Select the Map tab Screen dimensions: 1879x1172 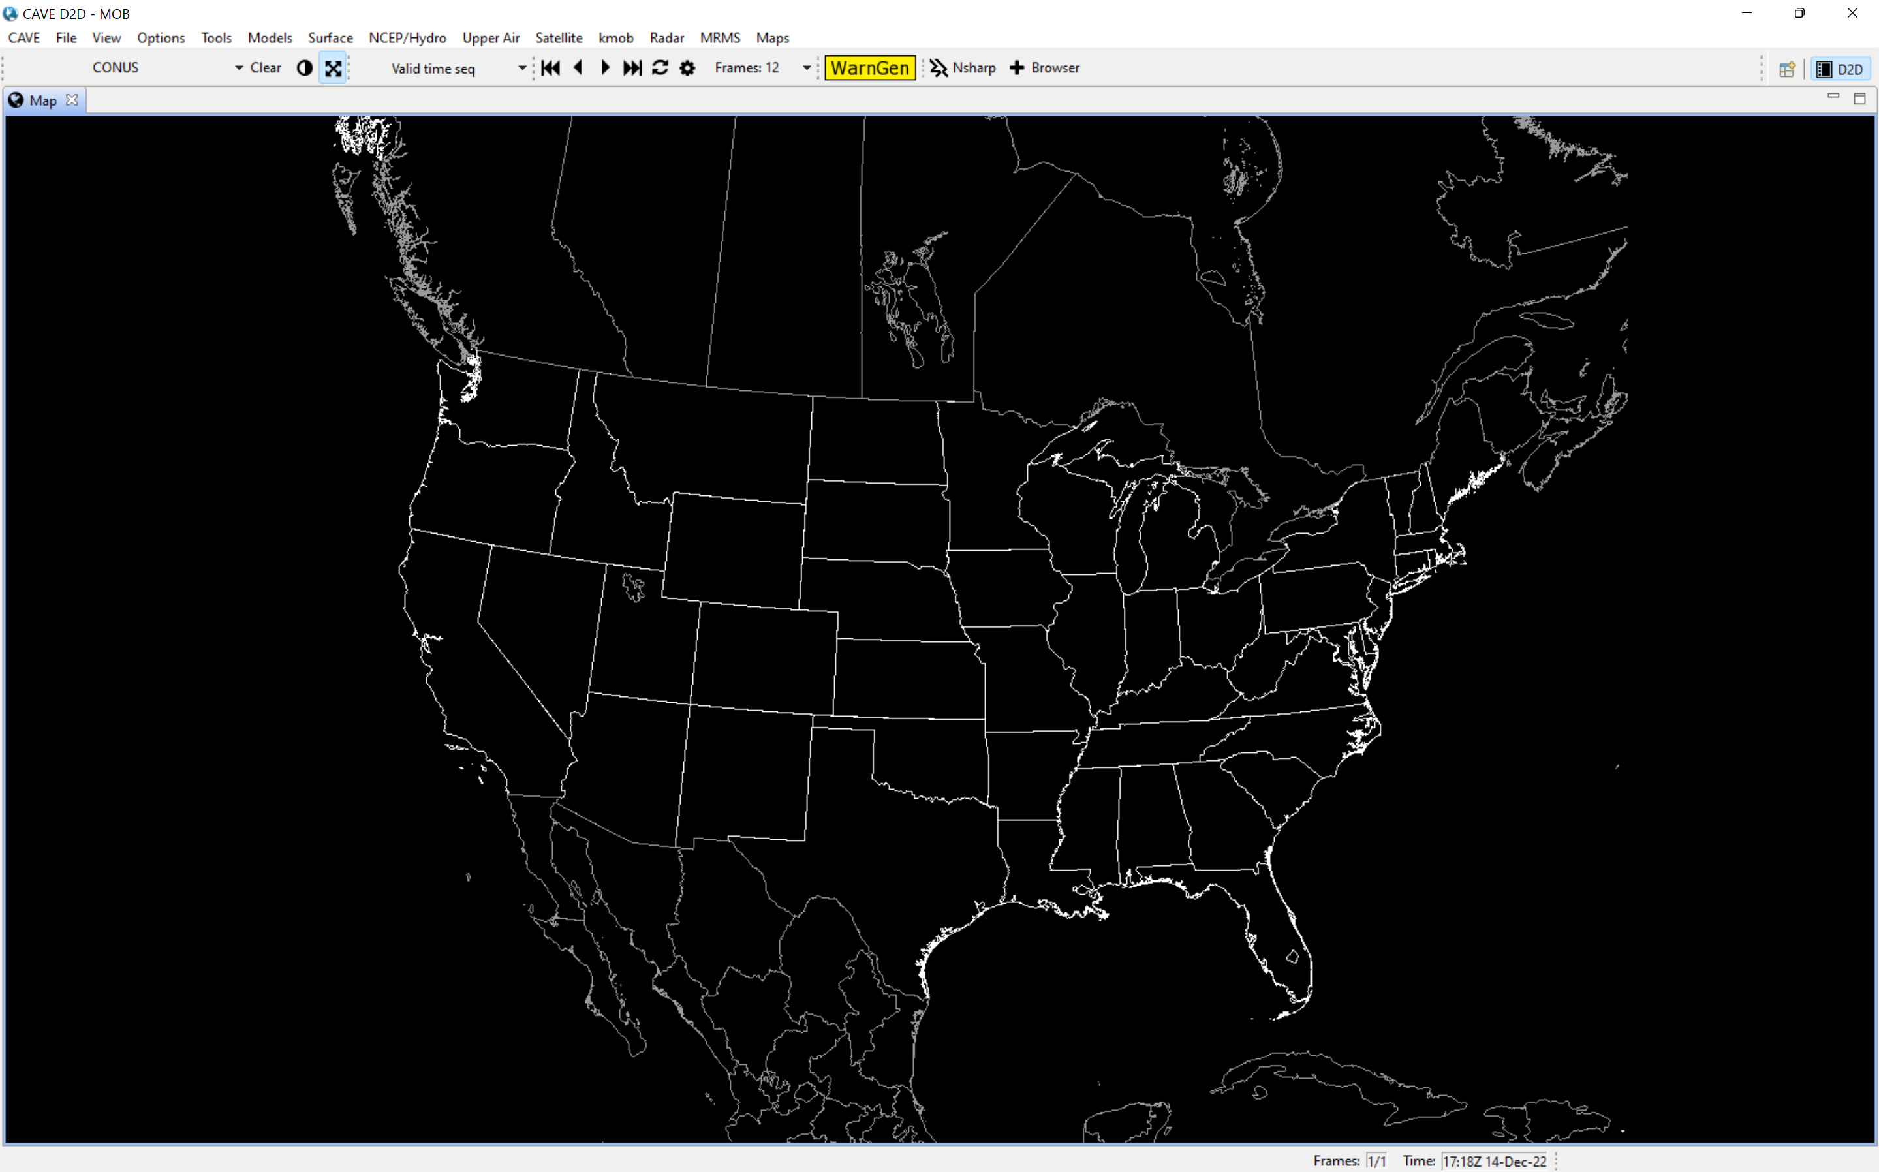pos(42,100)
